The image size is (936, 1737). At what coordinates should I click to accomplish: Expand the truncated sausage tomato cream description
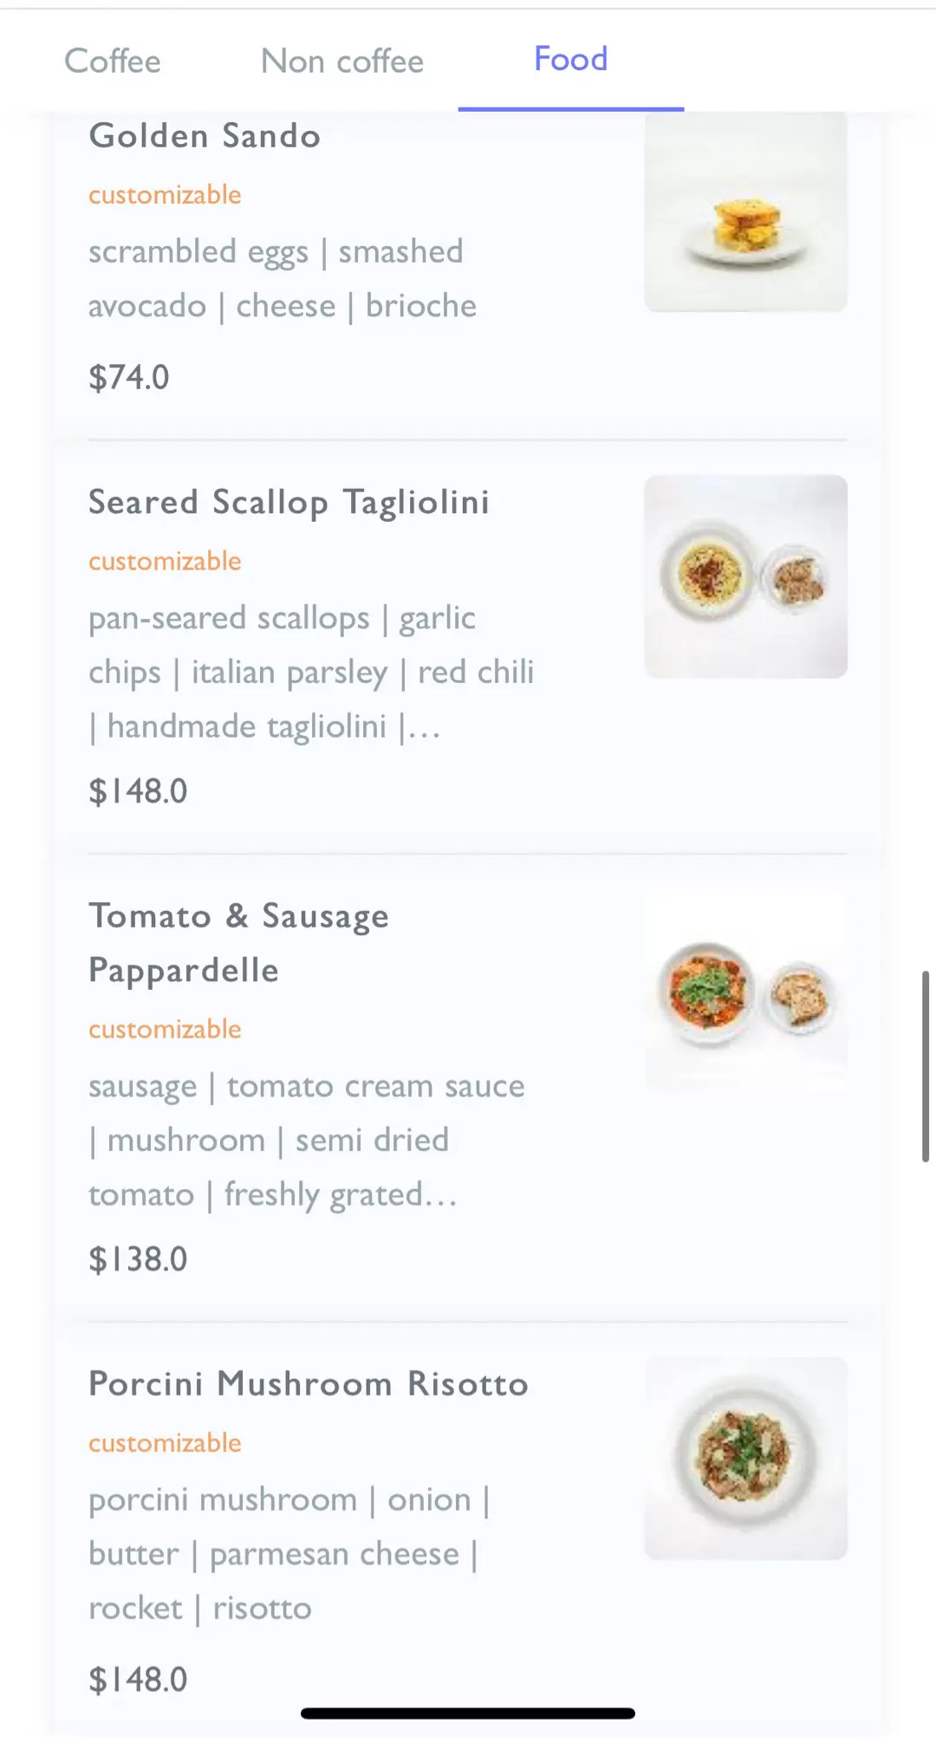306,1141
